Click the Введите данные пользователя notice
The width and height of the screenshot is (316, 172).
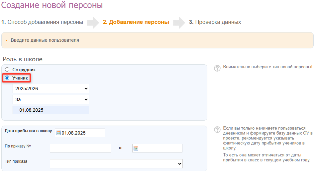tap(45, 40)
